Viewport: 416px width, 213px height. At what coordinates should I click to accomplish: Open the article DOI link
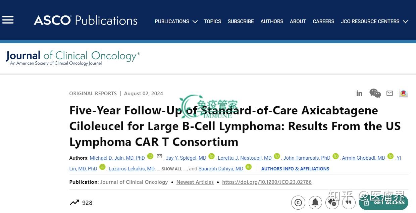pos(267,182)
